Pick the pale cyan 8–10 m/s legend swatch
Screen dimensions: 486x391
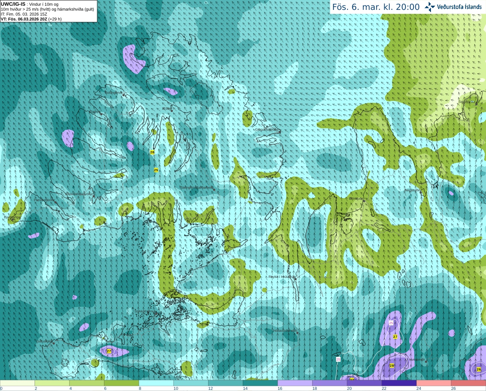156,383
